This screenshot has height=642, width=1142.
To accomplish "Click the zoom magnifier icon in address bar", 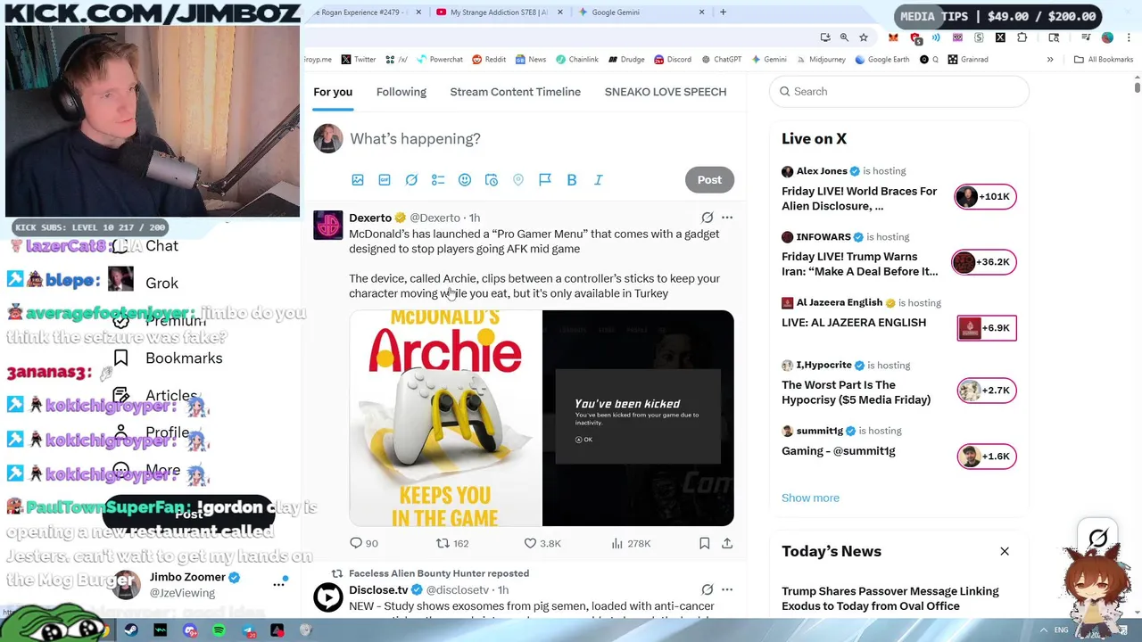I will pos(844,37).
